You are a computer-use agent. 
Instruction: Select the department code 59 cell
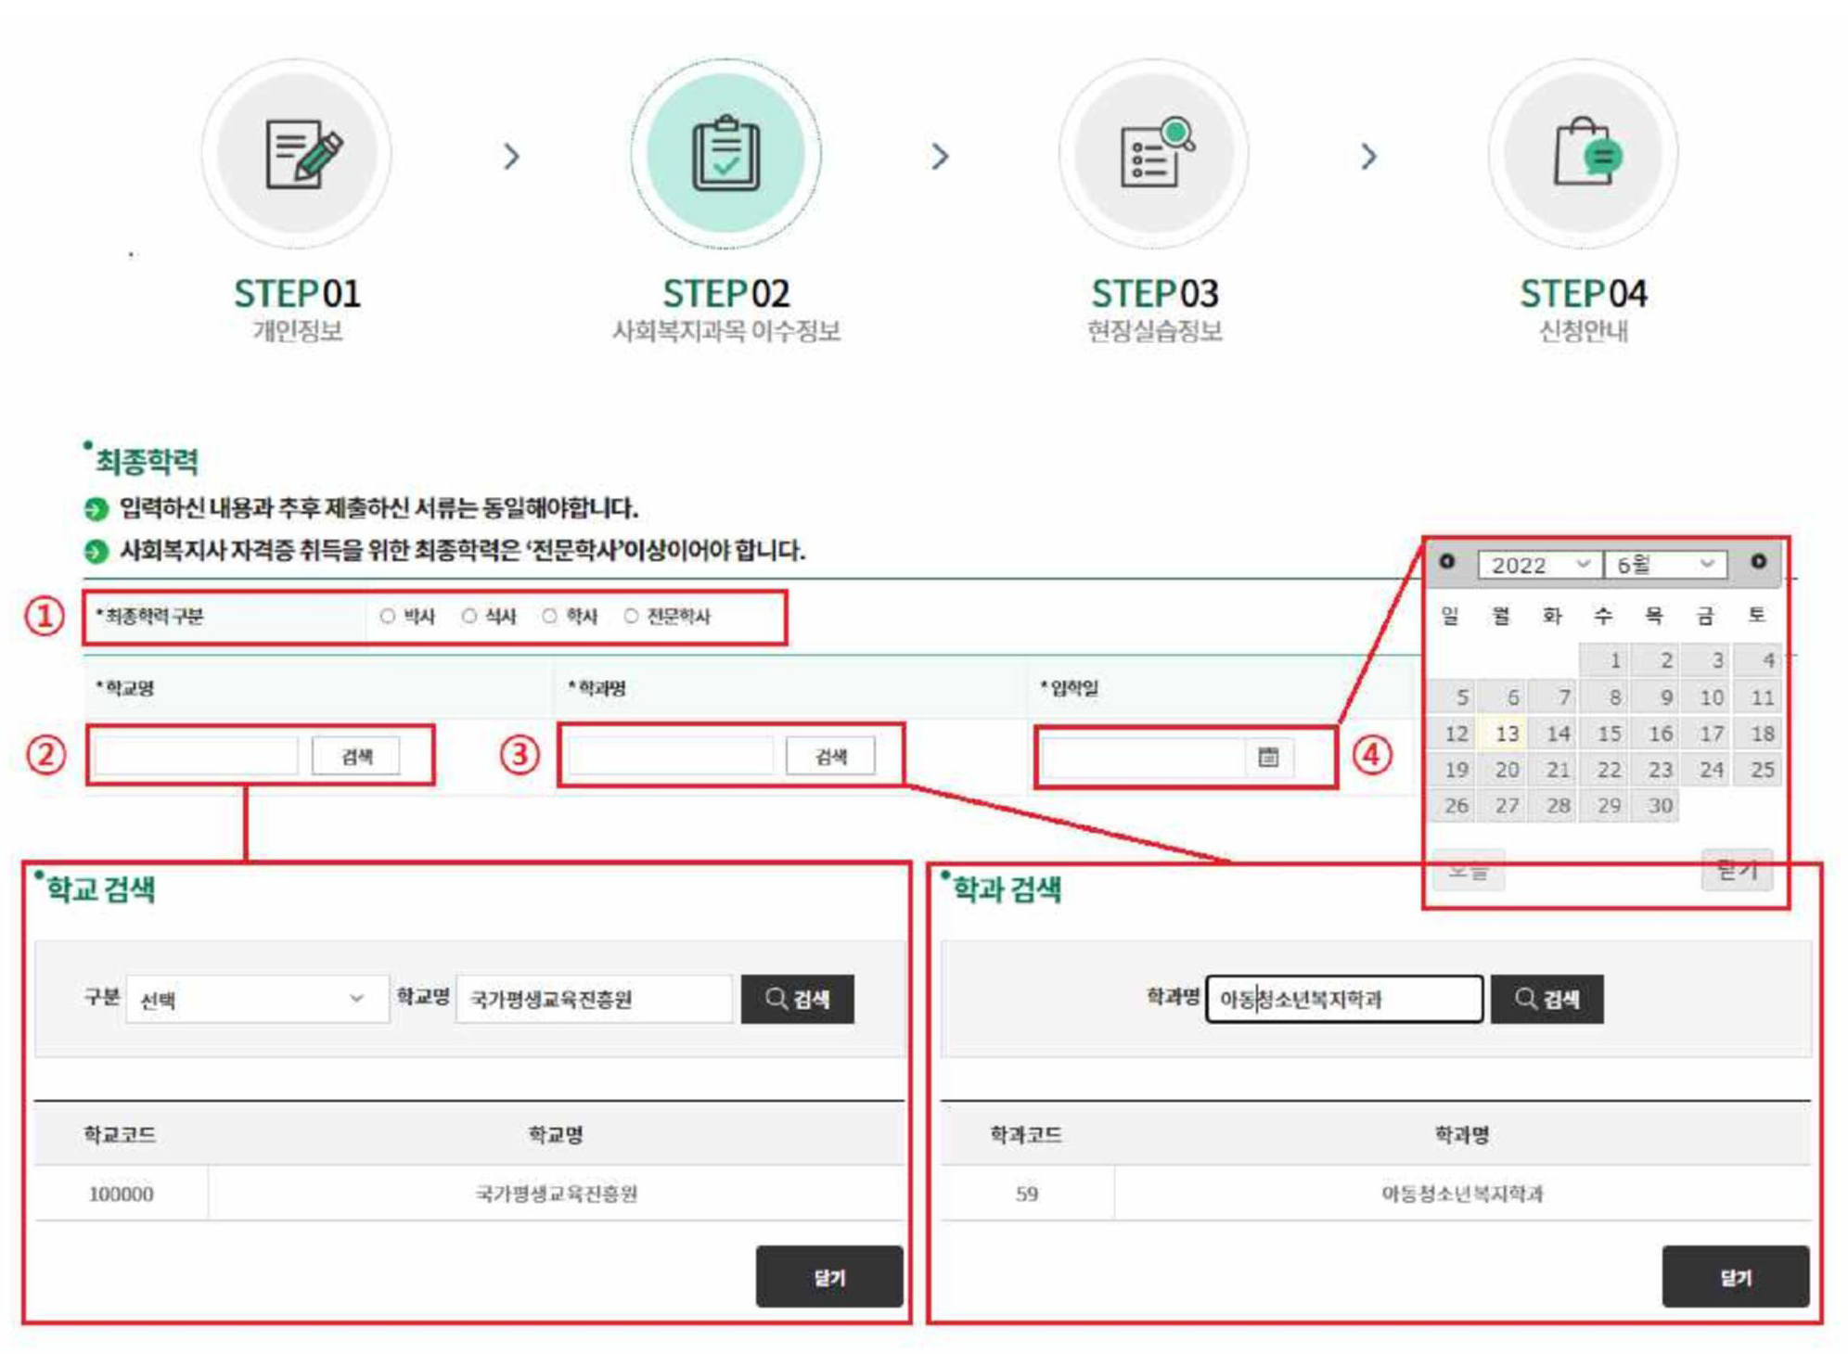[1026, 1194]
